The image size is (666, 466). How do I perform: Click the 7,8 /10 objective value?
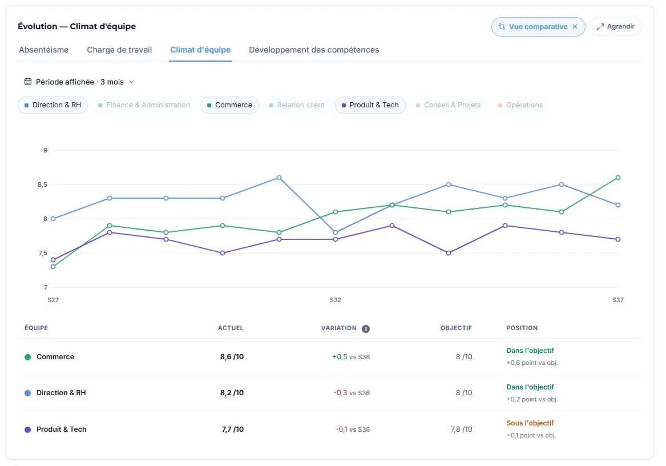pyautogui.click(x=461, y=429)
